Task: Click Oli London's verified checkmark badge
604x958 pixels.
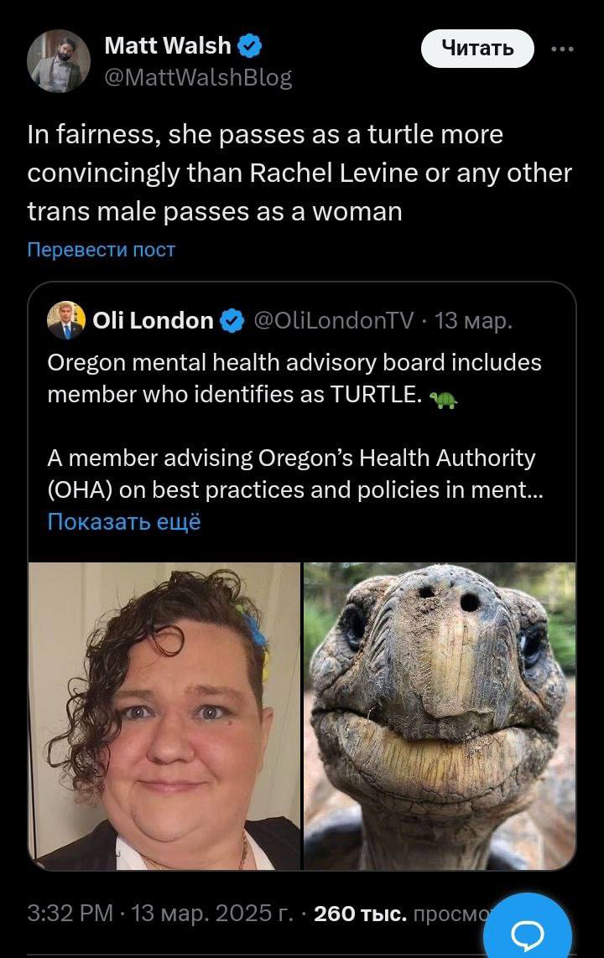Action: tap(232, 320)
